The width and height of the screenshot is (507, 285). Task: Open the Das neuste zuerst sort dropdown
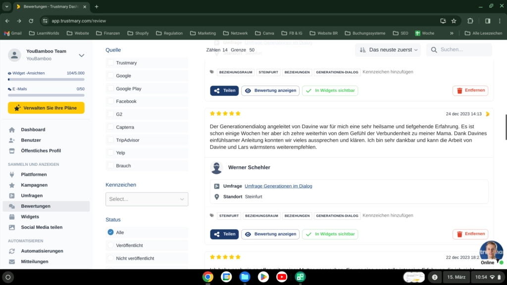pos(388,50)
